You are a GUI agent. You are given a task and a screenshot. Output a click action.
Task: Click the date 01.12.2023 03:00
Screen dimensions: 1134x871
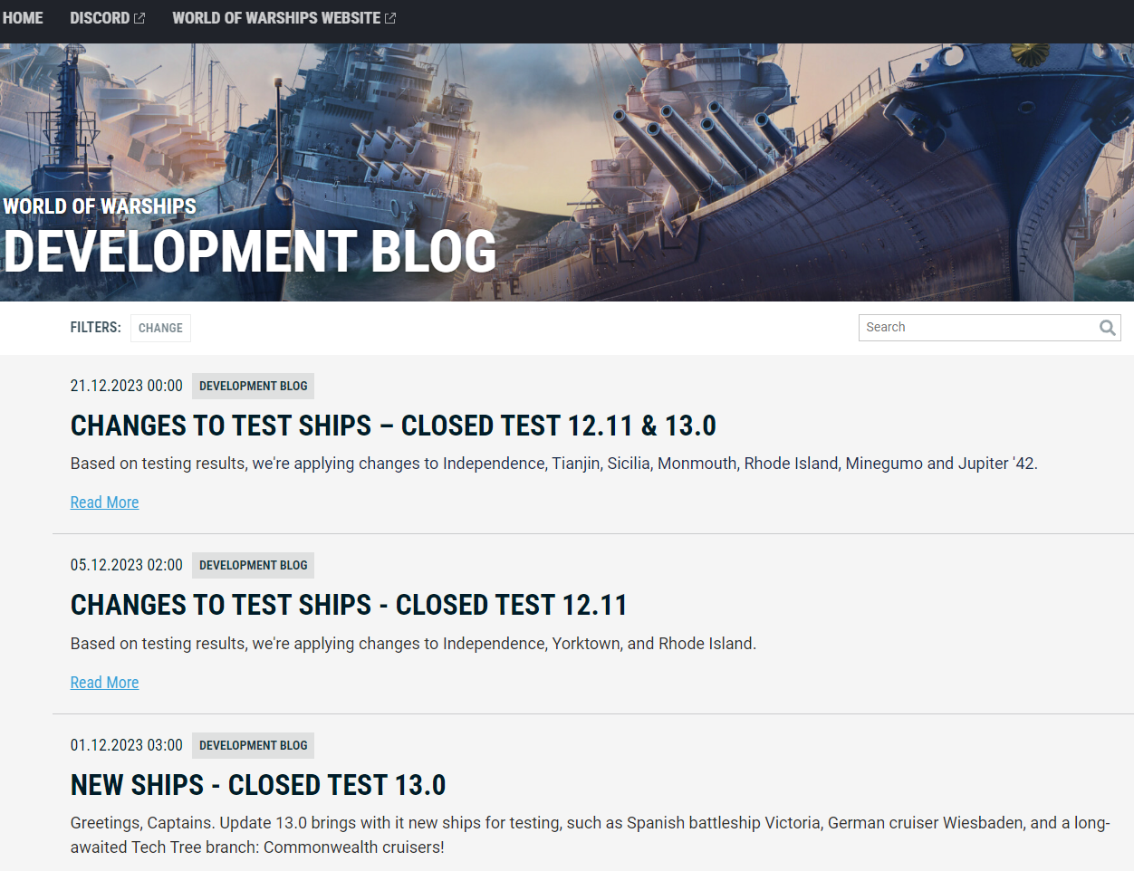[127, 745]
